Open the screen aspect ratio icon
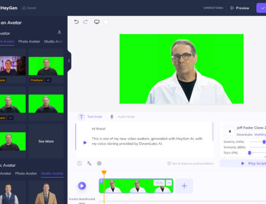The width and height of the screenshot is (266, 204). [97, 22]
